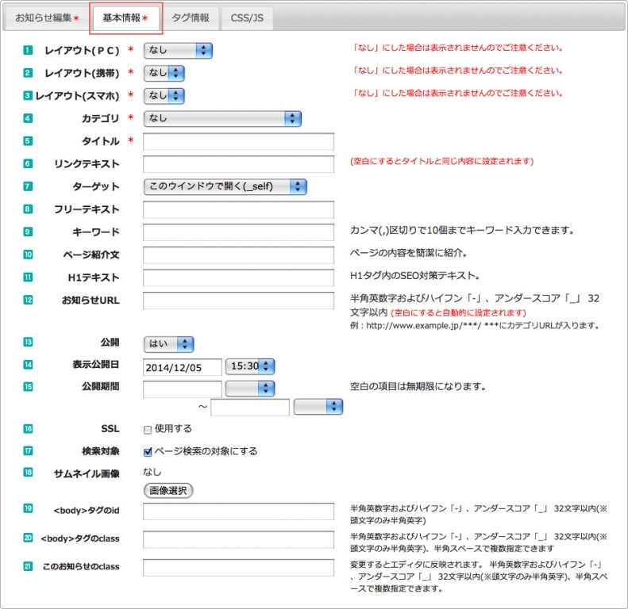The image size is (628, 609).
Task: Click the hint カンマ(,)区切りで10個までキーワード入力できます
Action: click(462, 230)
